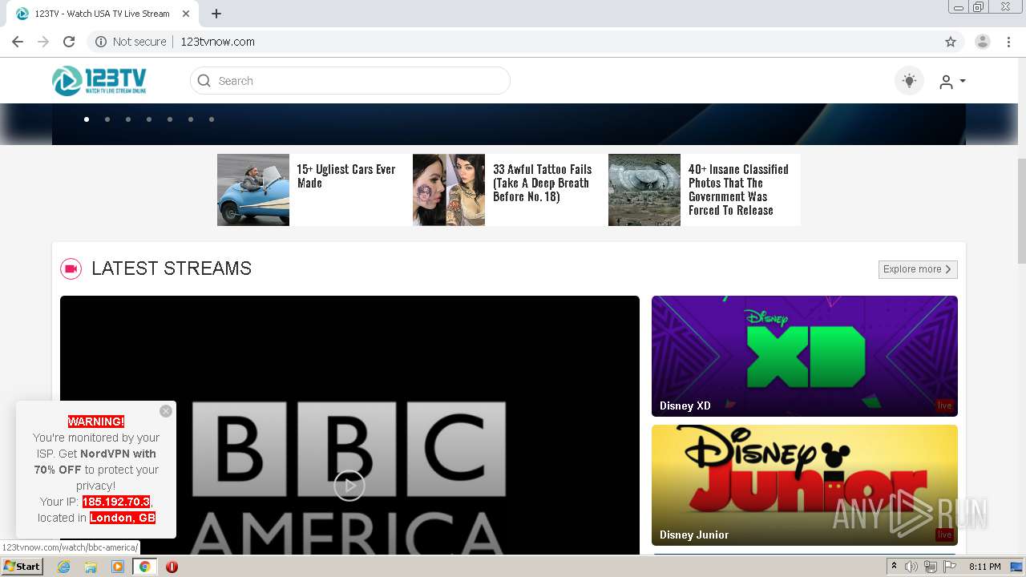Close the 123TV browser tab
The height and width of the screenshot is (577, 1026).
click(x=186, y=14)
